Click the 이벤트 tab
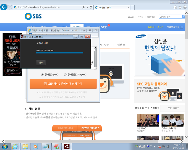The width and height of the screenshot is (188, 150). point(121,45)
